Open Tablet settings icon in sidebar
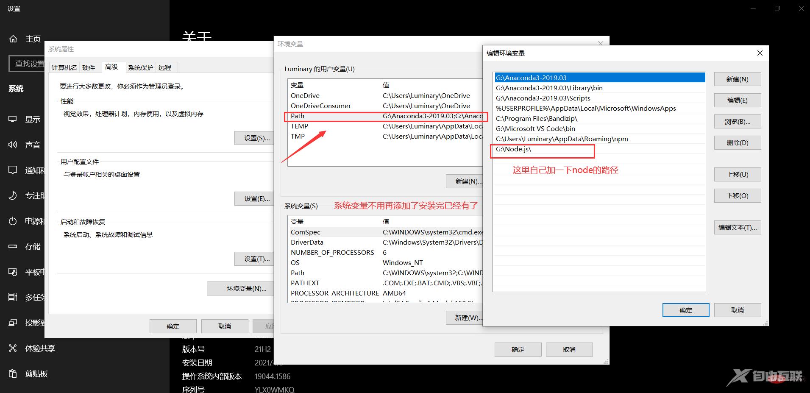 click(13, 272)
